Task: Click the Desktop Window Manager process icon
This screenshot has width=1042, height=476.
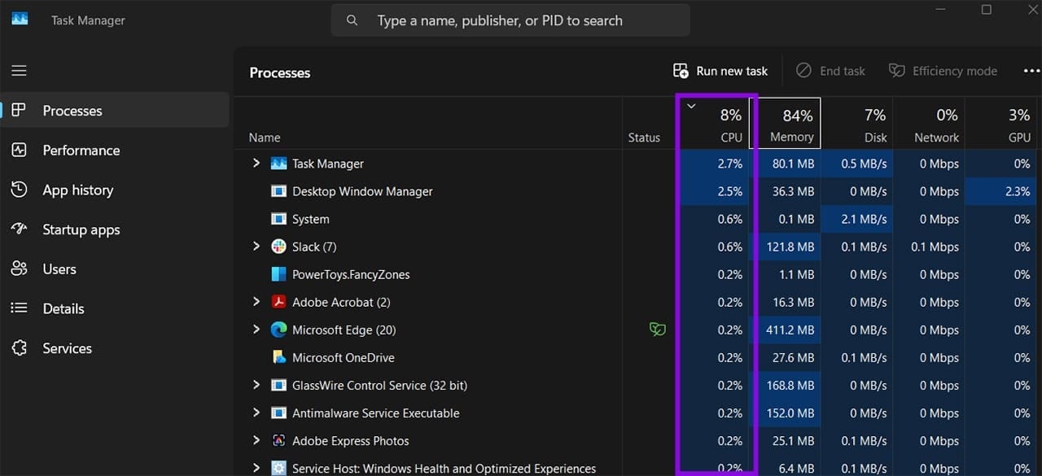Action: click(x=278, y=191)
